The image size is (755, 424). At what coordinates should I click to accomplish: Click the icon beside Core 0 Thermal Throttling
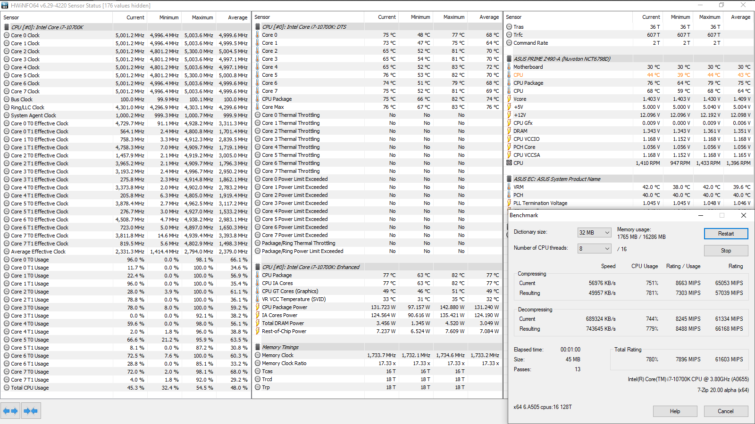pyautogui.click(x=258, y=115)
